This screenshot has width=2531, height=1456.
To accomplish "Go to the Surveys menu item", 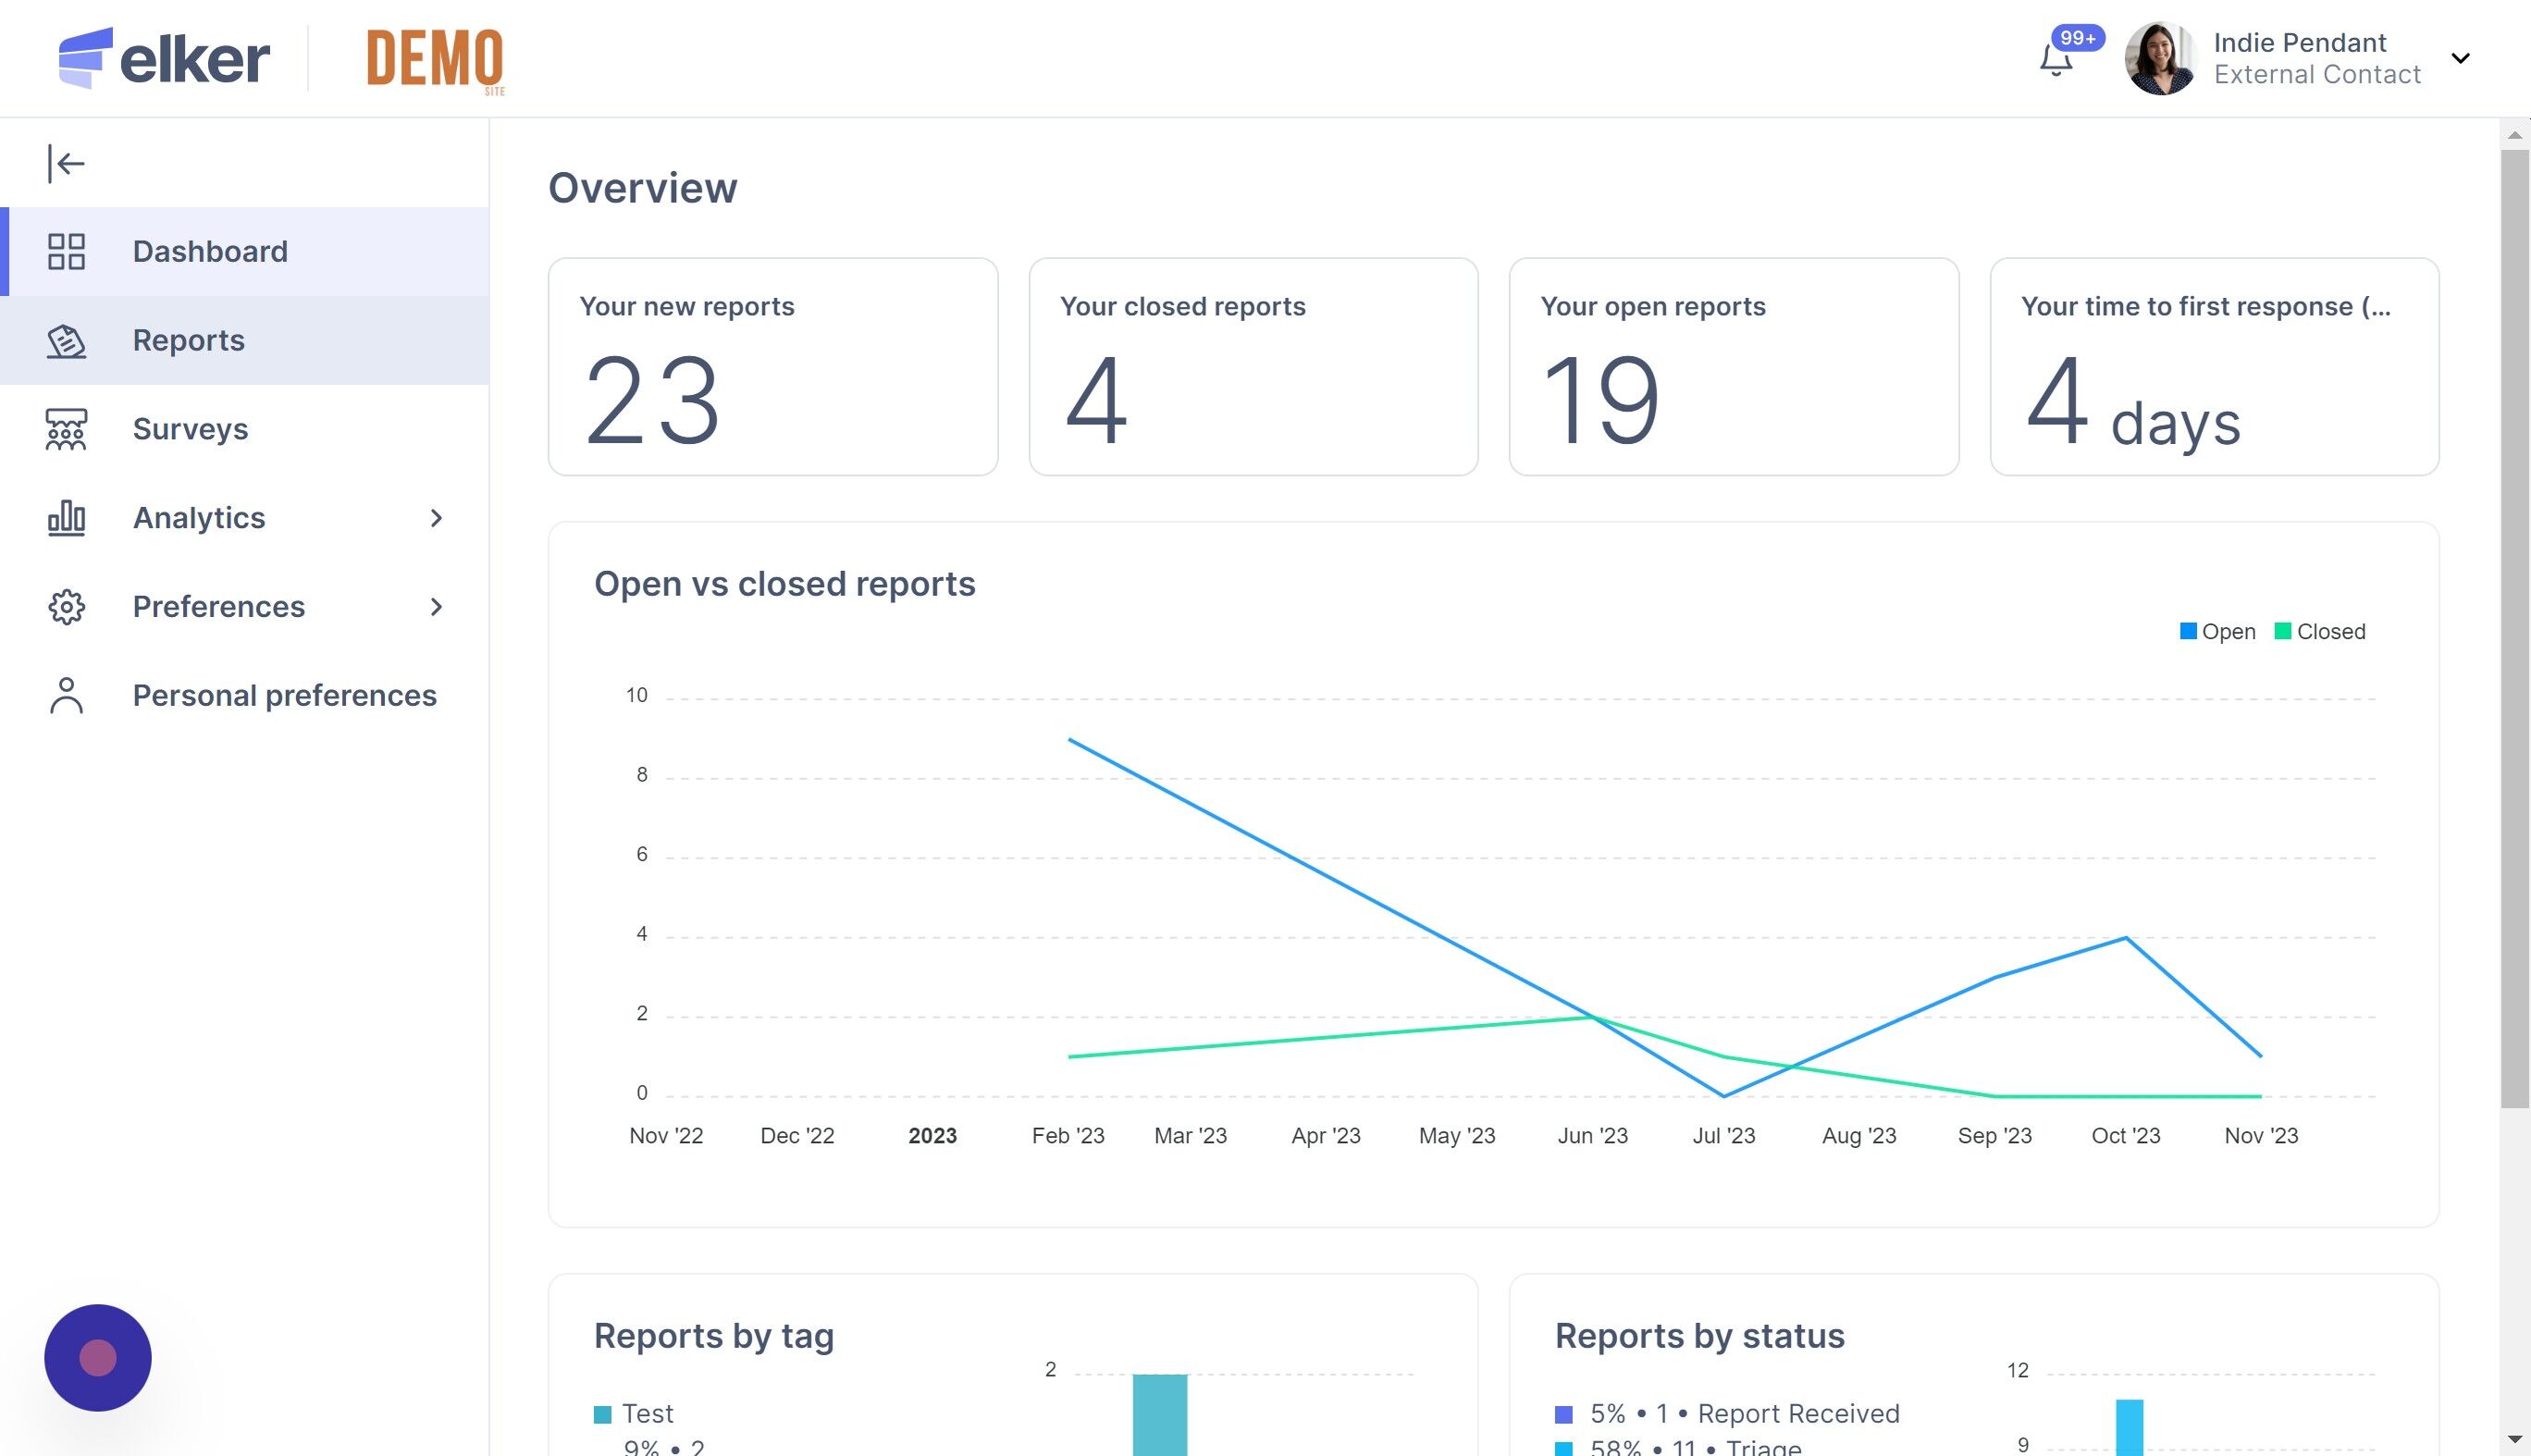I will click(x=190, y=429).
